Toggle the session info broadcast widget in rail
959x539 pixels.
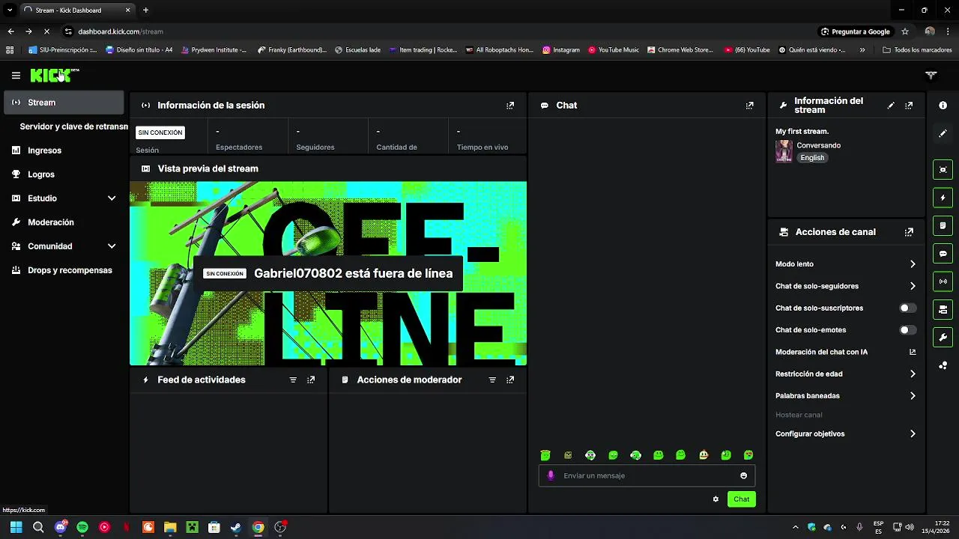pyautogui.click(x=943, y=281)
